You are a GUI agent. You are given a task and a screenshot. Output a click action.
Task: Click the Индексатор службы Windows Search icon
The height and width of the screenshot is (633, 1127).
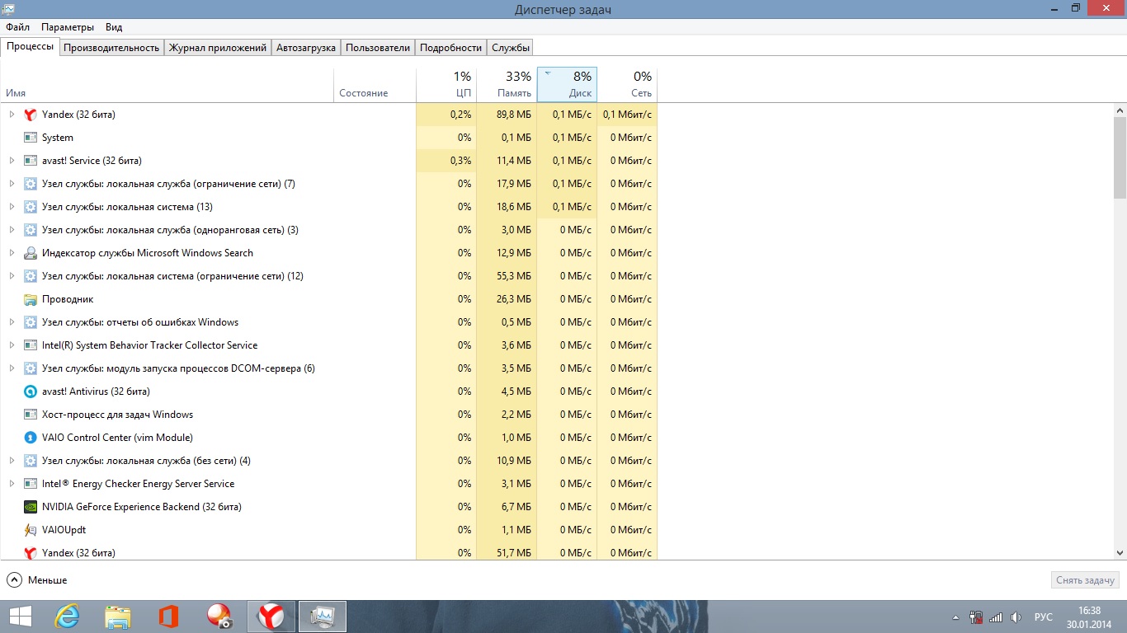click(31, 253)
